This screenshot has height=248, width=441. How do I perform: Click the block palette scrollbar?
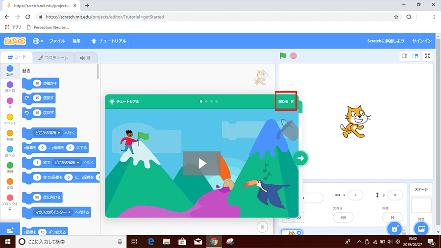tap(98, 72)
